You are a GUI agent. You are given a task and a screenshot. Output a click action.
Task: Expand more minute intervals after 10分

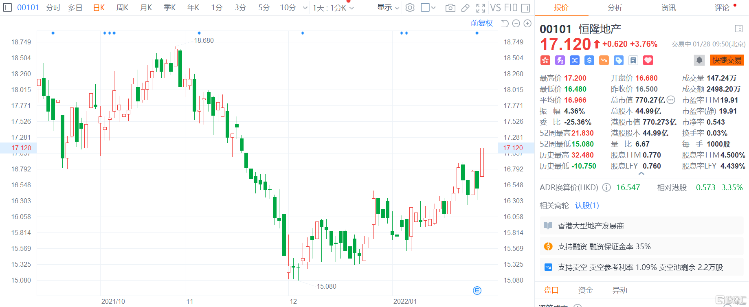tap(305, 8)
